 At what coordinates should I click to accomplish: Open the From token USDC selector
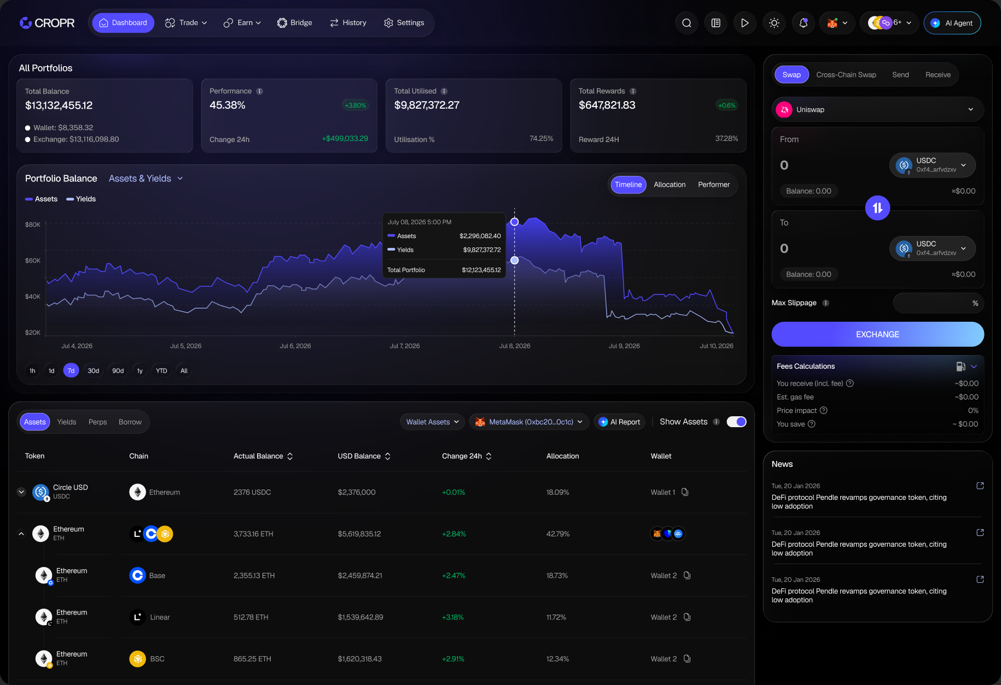coord(932,165)
